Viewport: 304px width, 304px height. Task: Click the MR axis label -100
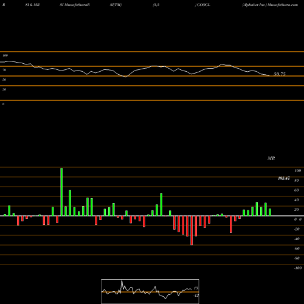coord(298,268)
